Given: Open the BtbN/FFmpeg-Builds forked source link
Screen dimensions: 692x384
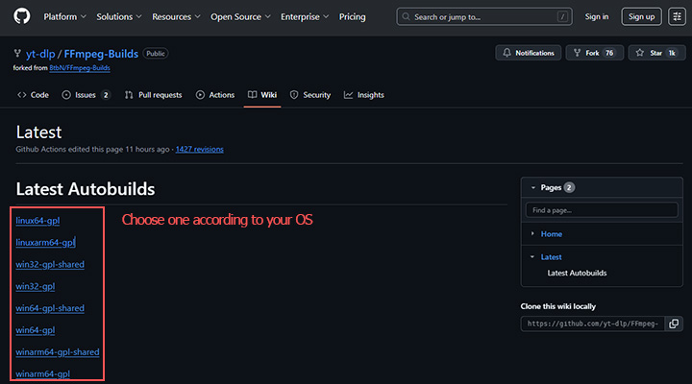Looking at the screenshot, I should (80, 68).
